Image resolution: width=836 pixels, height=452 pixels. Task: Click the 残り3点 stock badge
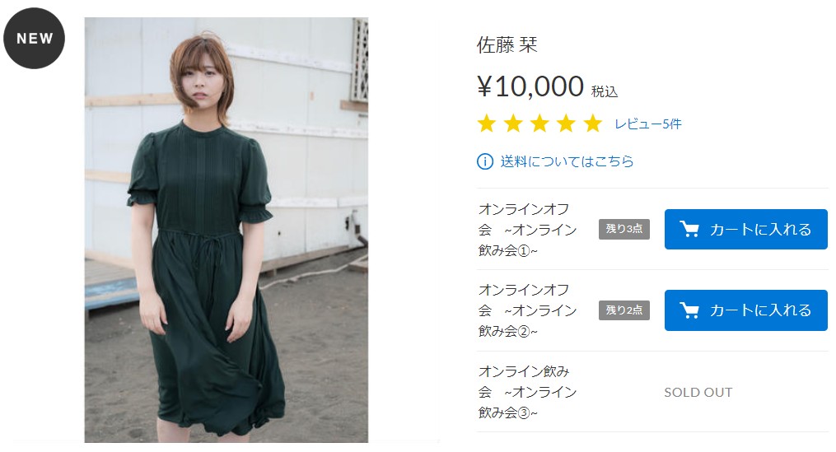(x=623, y=229)
